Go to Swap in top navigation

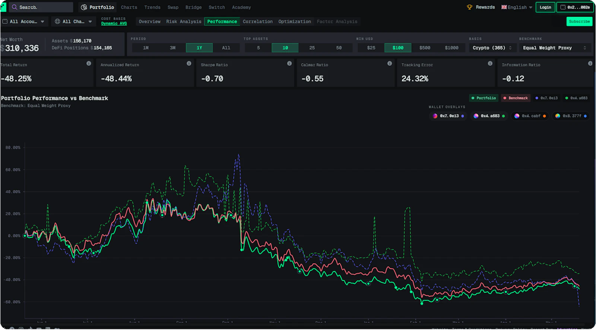point(173,7)
